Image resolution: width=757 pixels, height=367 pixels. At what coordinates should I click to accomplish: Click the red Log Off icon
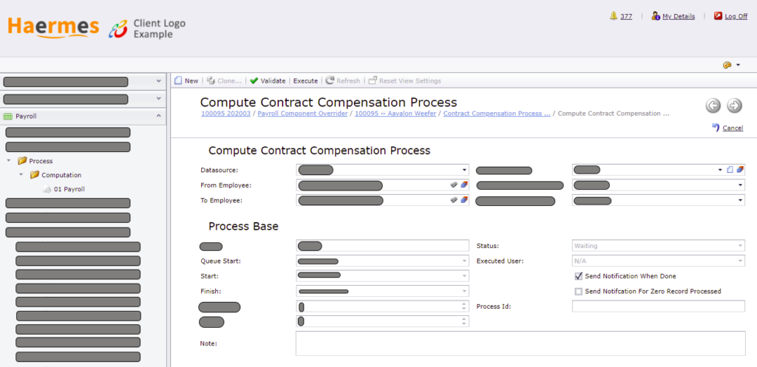click(718, 16)
